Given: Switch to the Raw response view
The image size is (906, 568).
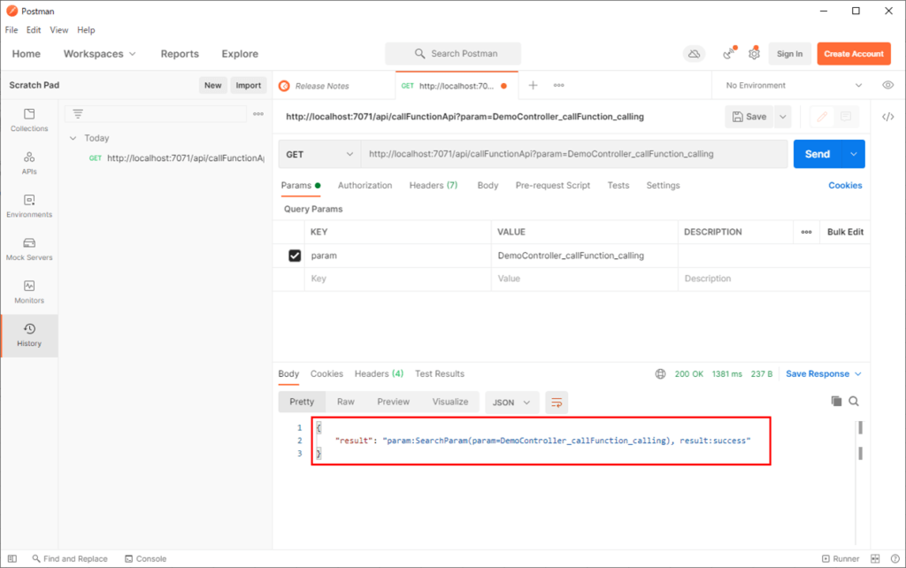Looking at the screenshot, I should (345, 401).
